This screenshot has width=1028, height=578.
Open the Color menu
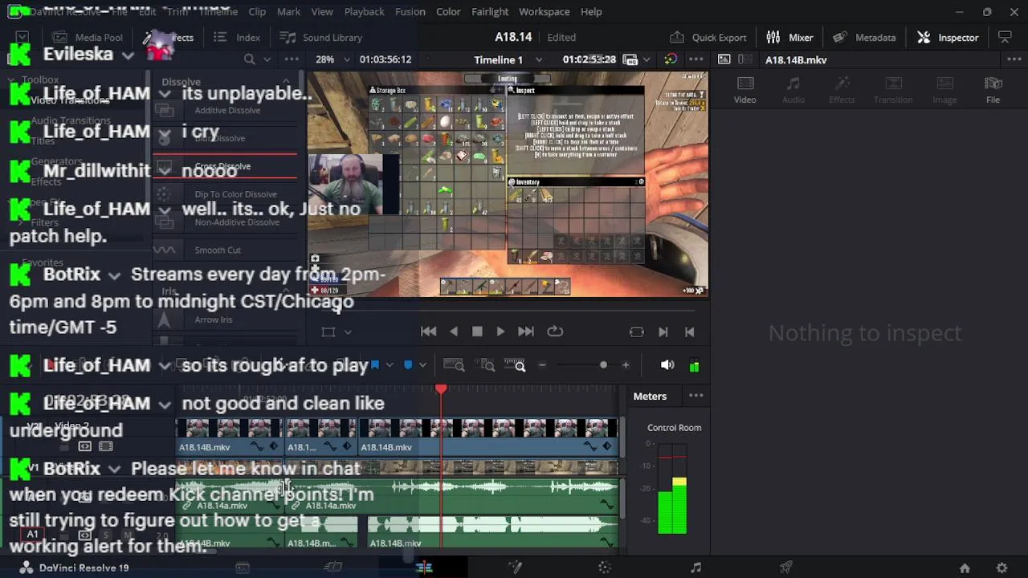(448, 11)
